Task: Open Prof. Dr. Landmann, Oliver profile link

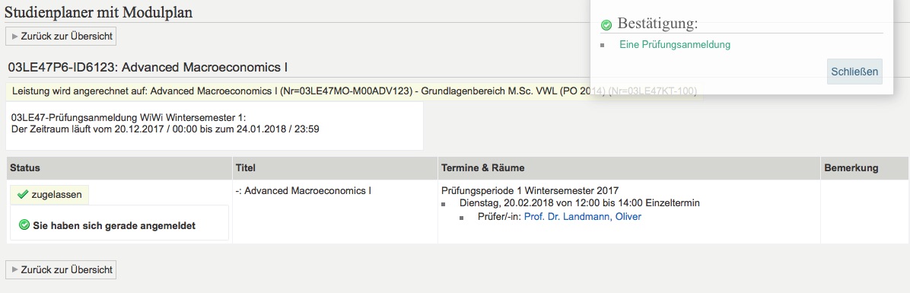Action: [x=583, y=216]
